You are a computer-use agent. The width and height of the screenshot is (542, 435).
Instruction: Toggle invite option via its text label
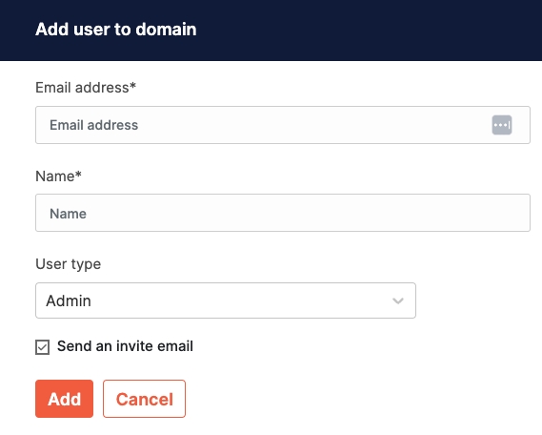tap(125, 346)
